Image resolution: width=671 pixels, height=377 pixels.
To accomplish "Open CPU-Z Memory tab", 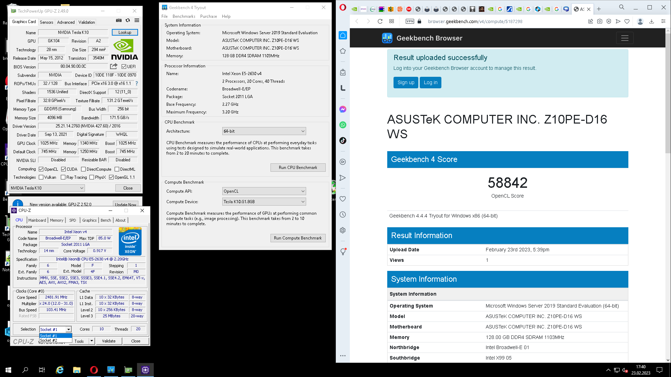I will (57, 220).
